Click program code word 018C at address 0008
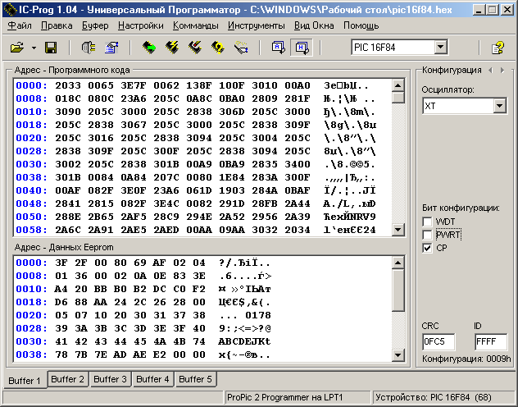This screenshot has height=407, width=518. point(68,98)
